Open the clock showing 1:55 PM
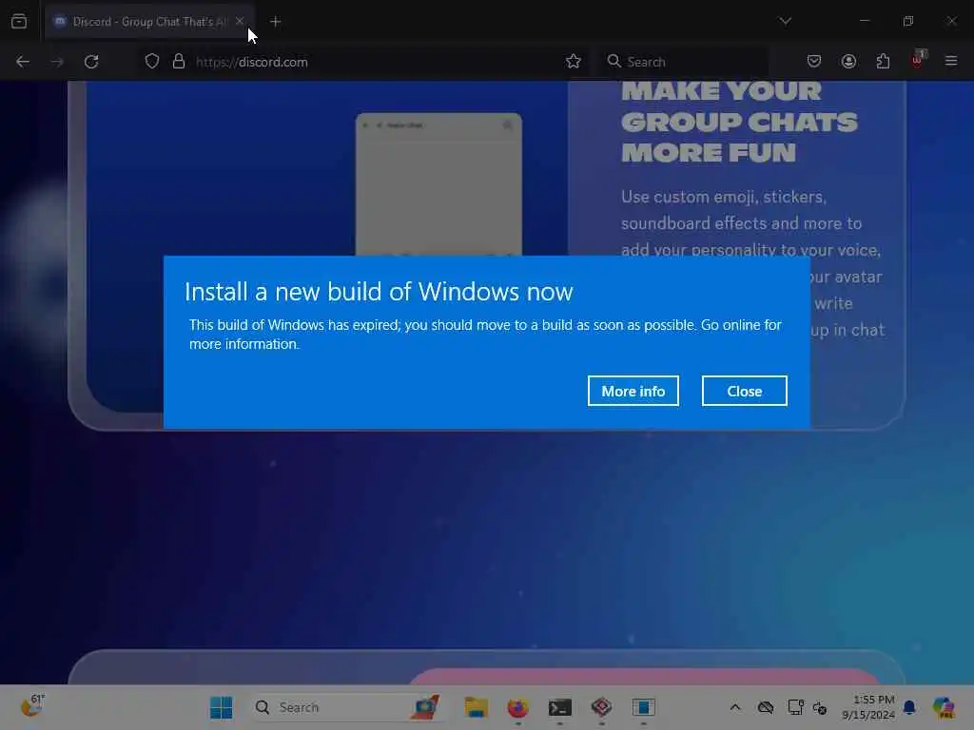Screen dimensions: 974x730 coord(868,707)
